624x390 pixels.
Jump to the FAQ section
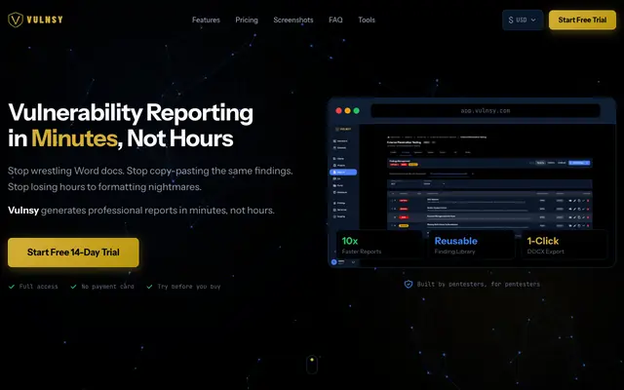[335, 19]
